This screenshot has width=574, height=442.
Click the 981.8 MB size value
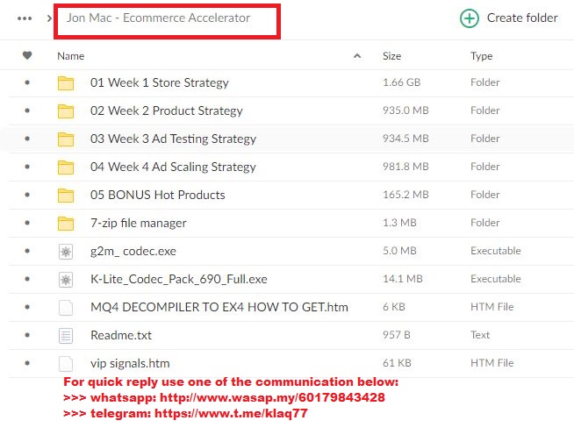pos(405,167)
